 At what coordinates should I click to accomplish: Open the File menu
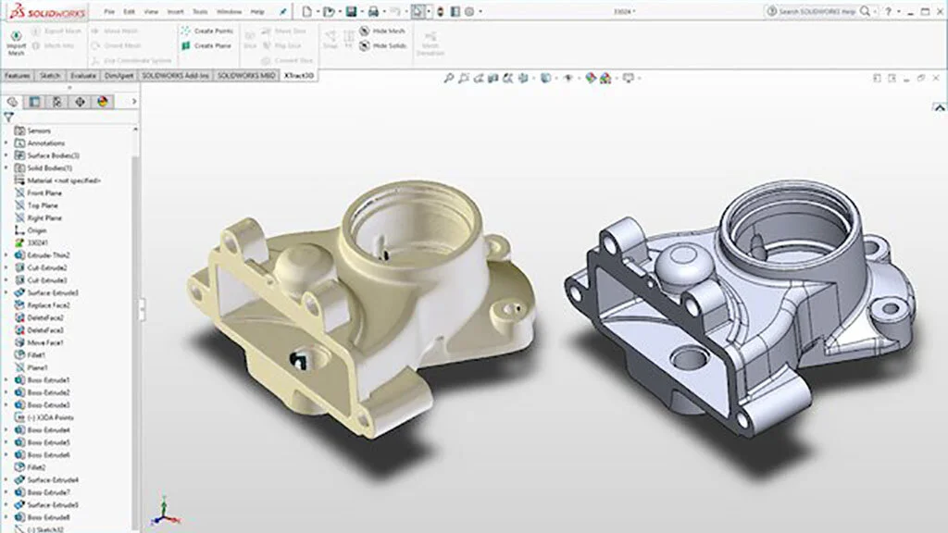tap(109, 11)
